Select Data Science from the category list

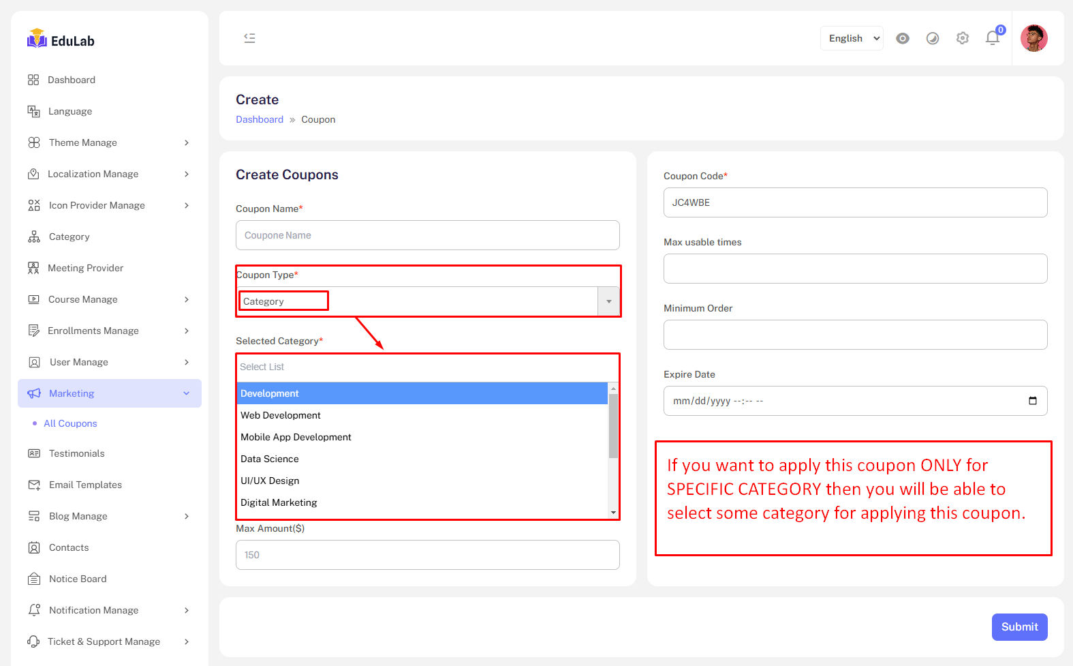[x=270, y=459]
